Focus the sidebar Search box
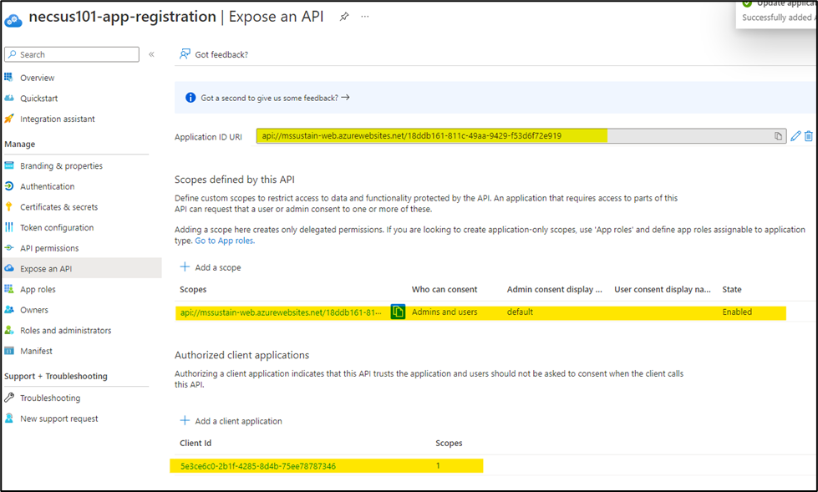The height and width of the screenshot is (492, 818). point(72,54)
